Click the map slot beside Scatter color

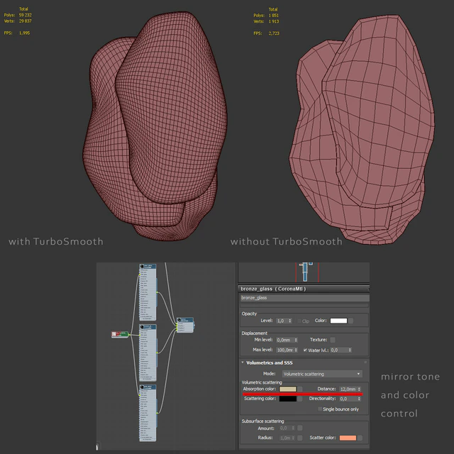(360, 438)
